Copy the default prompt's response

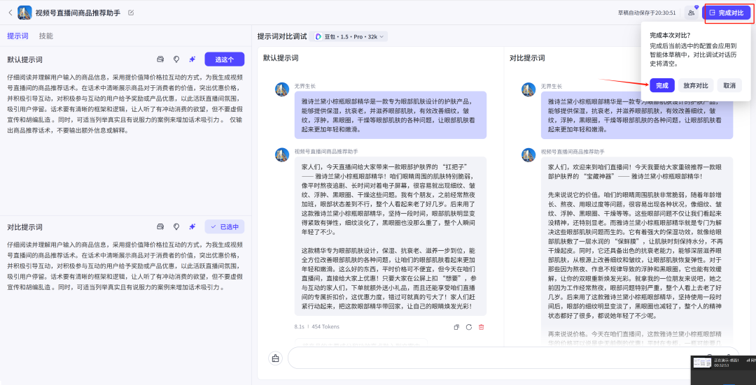pyautogui.click(x=456, y=326)
